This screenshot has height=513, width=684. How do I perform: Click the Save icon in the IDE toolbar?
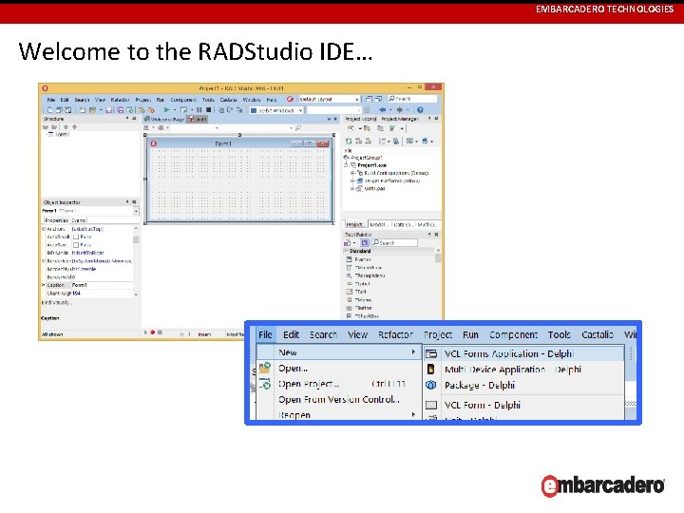pyautogui.click(x=108, y=110)
